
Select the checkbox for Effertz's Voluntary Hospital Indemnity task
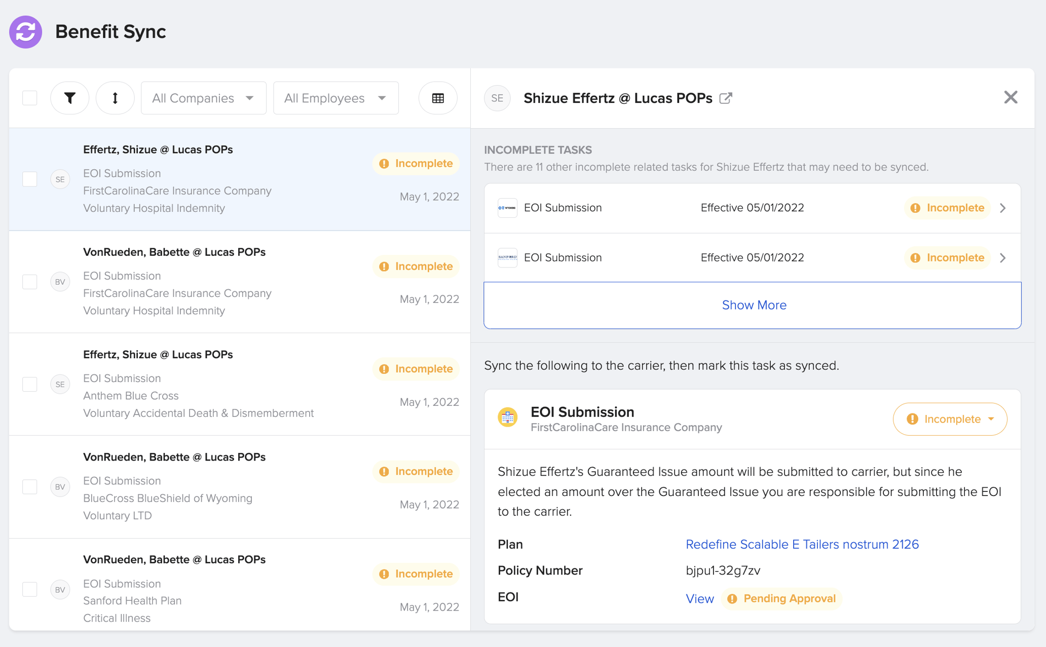click(x=29, y=179)
